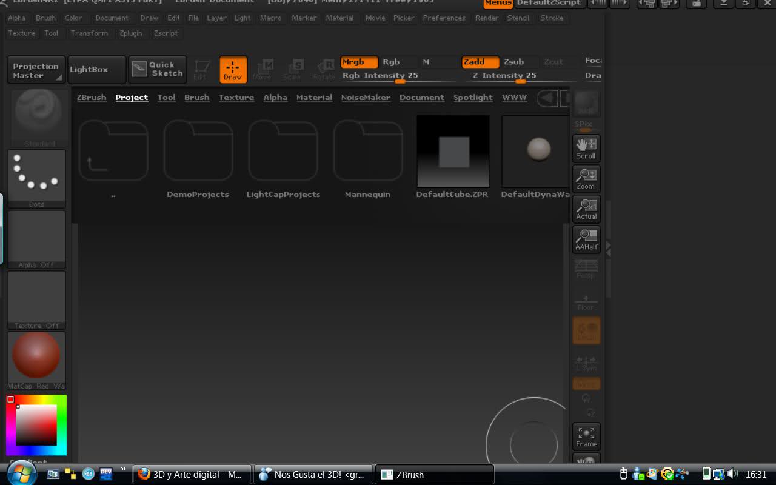Open the Preferences menu
This screenshot has height=485, width=776.
coord(444,18)
